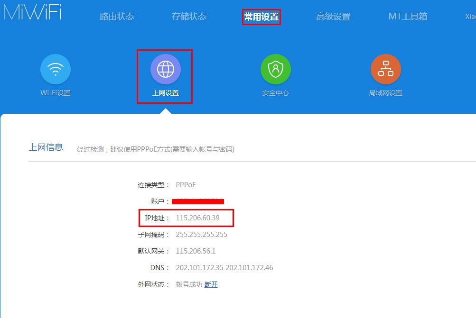Screen dimensions: 476x318
Task: Click the 默认网关 label
Action: (153, 251)
